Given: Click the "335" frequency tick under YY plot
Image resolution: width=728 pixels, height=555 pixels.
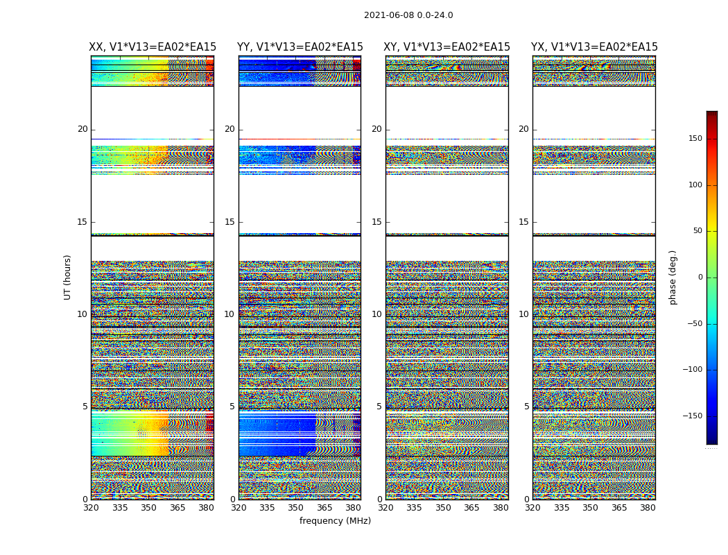Looking at the screenshot, I should pyautogui.click(x=267, y=508).
